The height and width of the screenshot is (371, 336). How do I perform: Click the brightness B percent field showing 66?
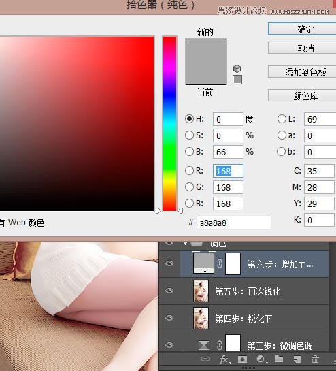click(228, 152)
